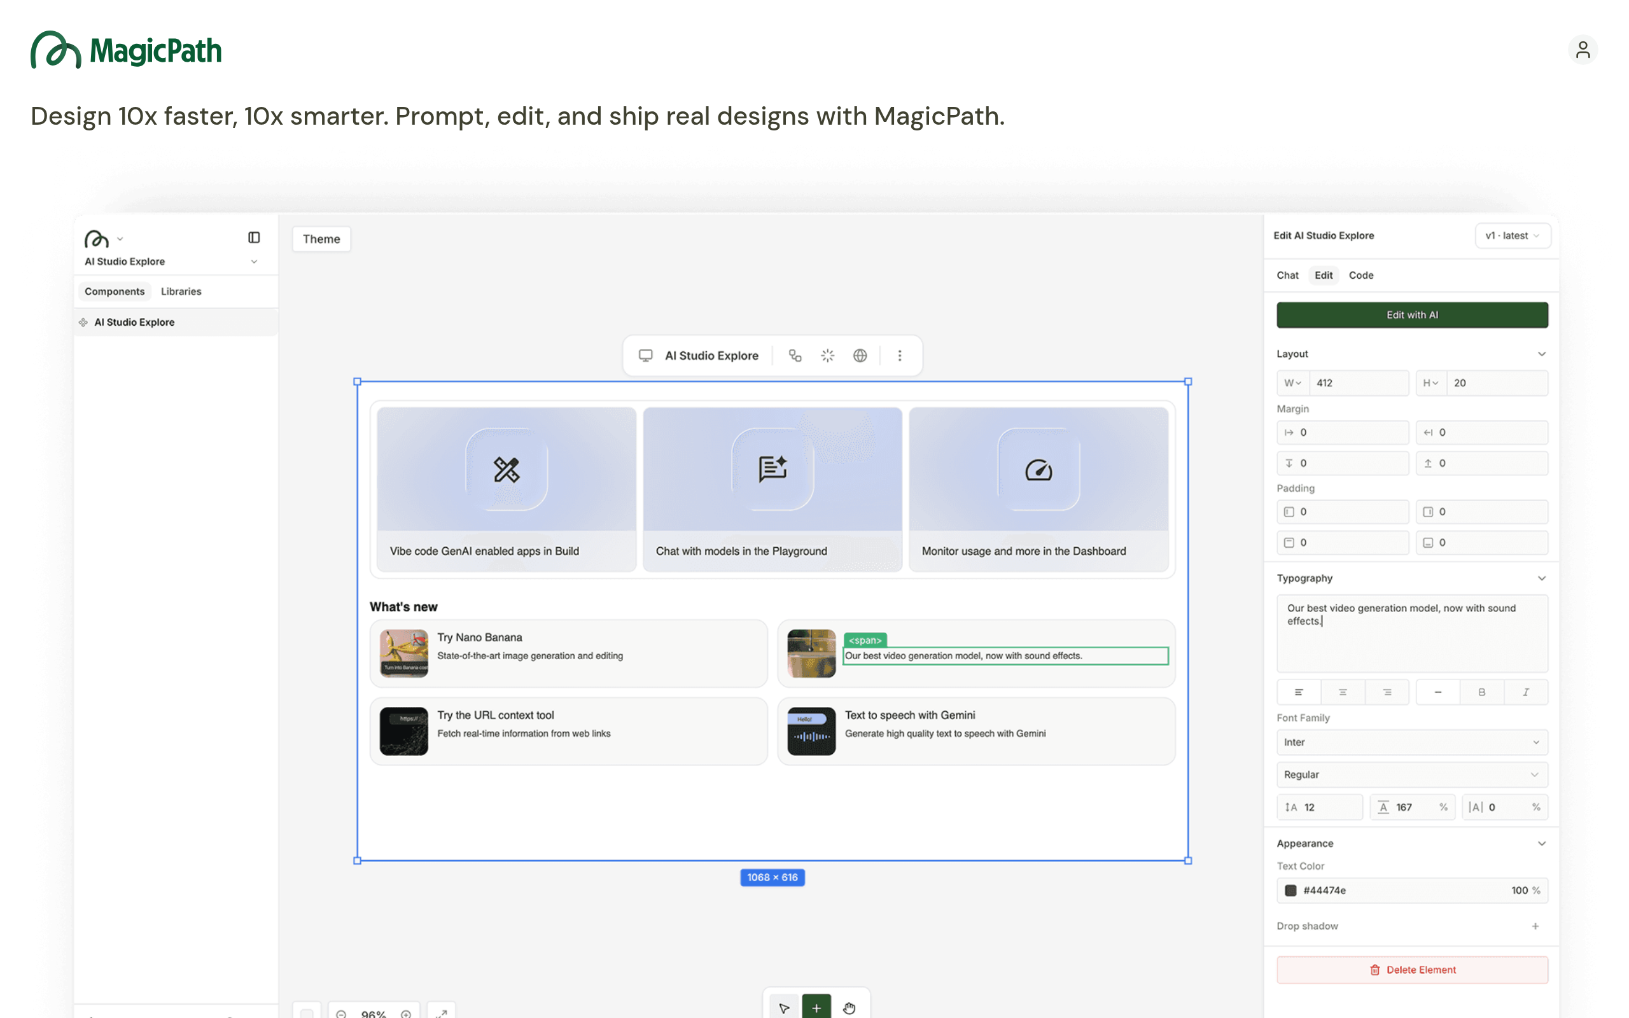
Task: Open the v1 latest version dropdown
Action: pyautogui.click(x=1512, y=235)
